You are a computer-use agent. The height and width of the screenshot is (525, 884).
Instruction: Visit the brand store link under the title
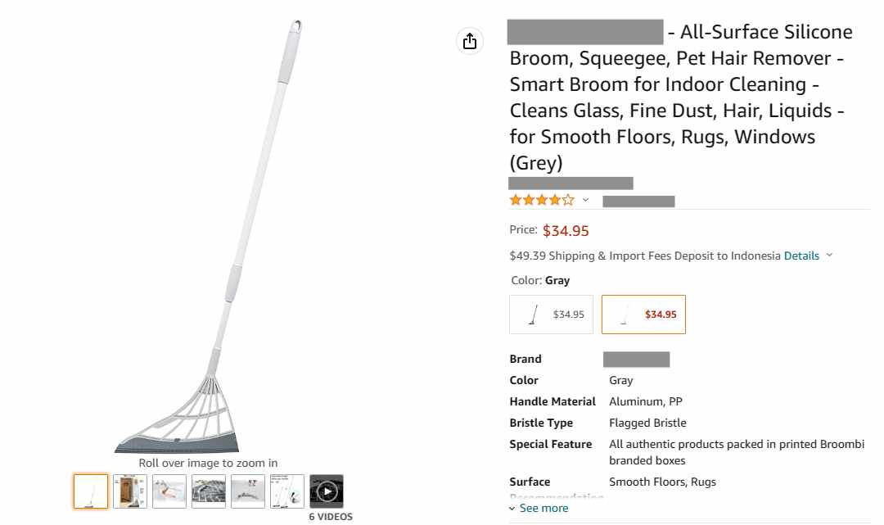pos(571,183)
